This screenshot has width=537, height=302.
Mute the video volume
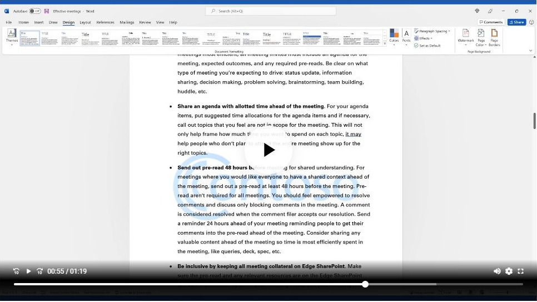pyautogui.click(x=497, y=271)
